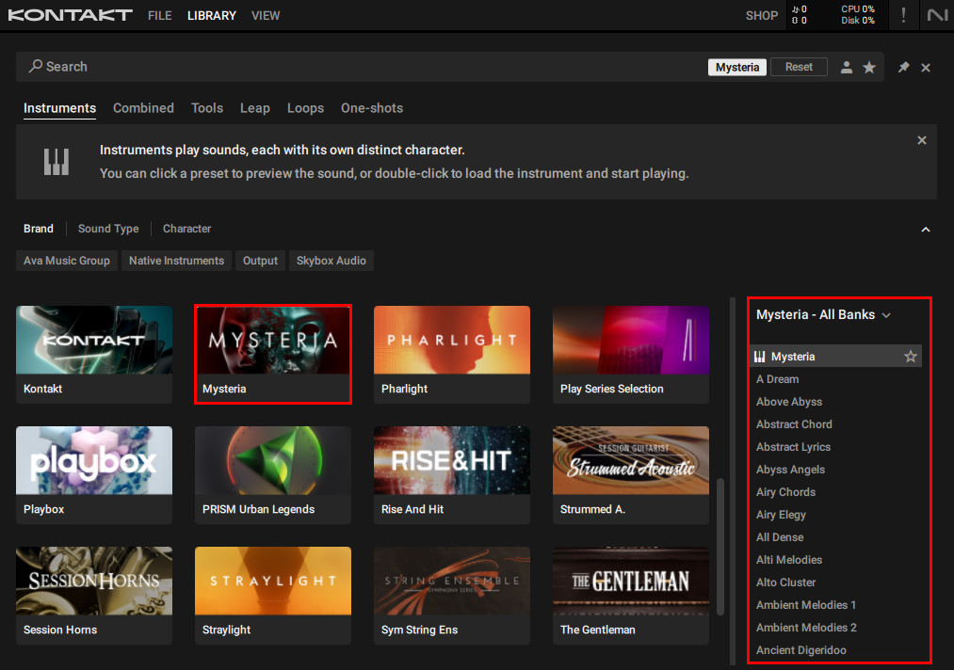Open the SHOP link
Image resolution: width=954 pixels, height=670 pixels.
coord(761,16)
